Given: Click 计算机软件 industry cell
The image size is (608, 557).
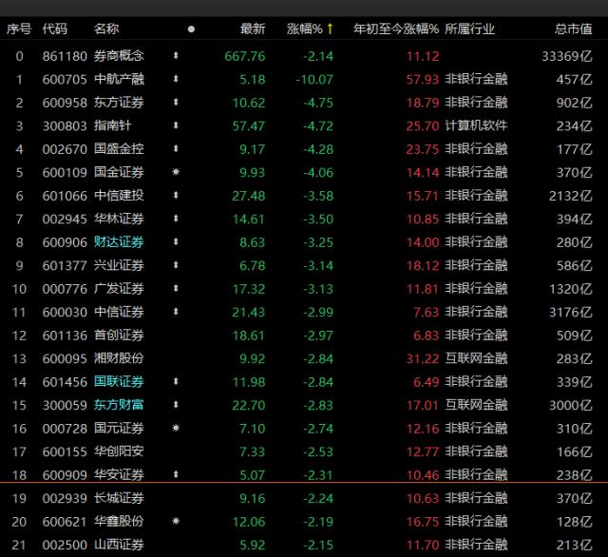Looking at the screenshot, I should [476, 125].
